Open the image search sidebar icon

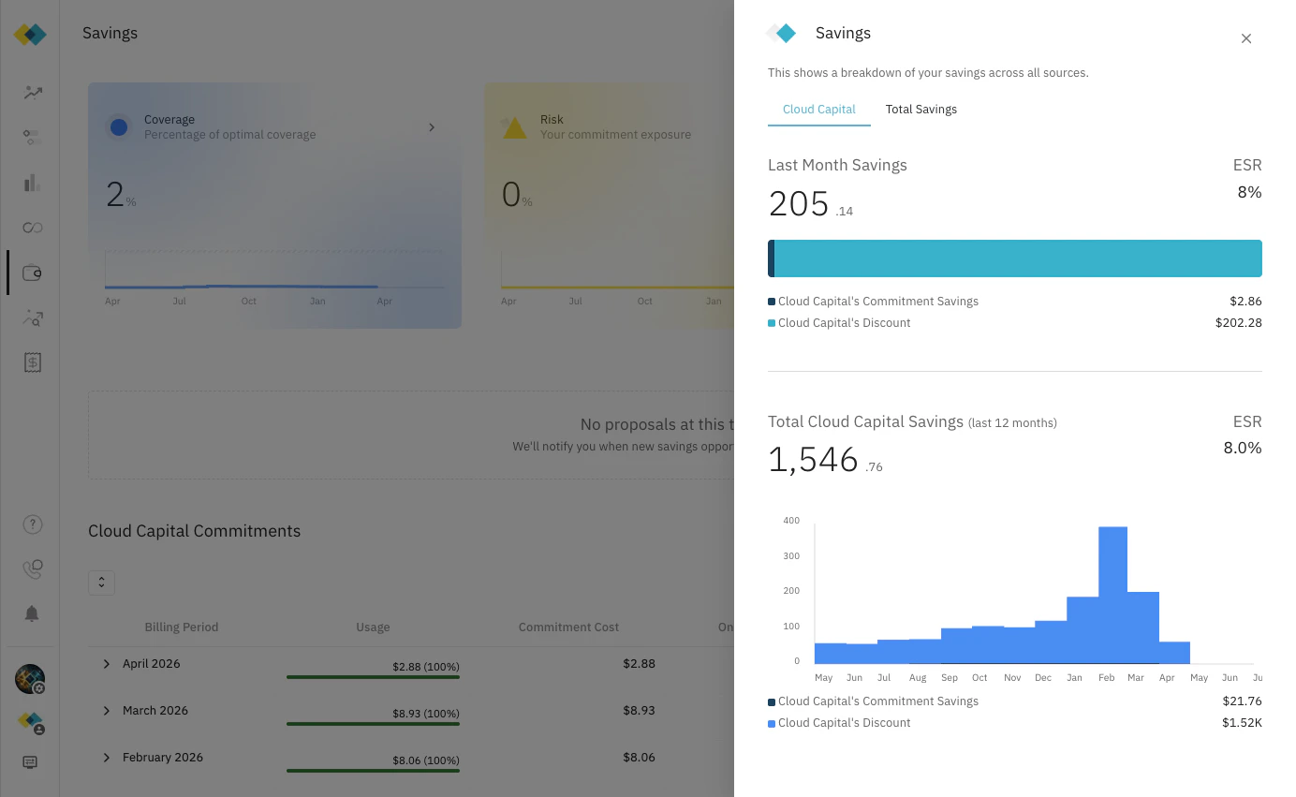coord(32,318)
